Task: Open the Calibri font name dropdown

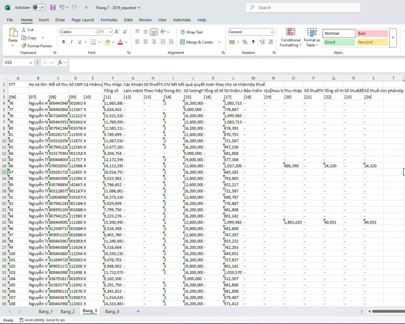Action: pyautogui.click(x=96, y=32)
